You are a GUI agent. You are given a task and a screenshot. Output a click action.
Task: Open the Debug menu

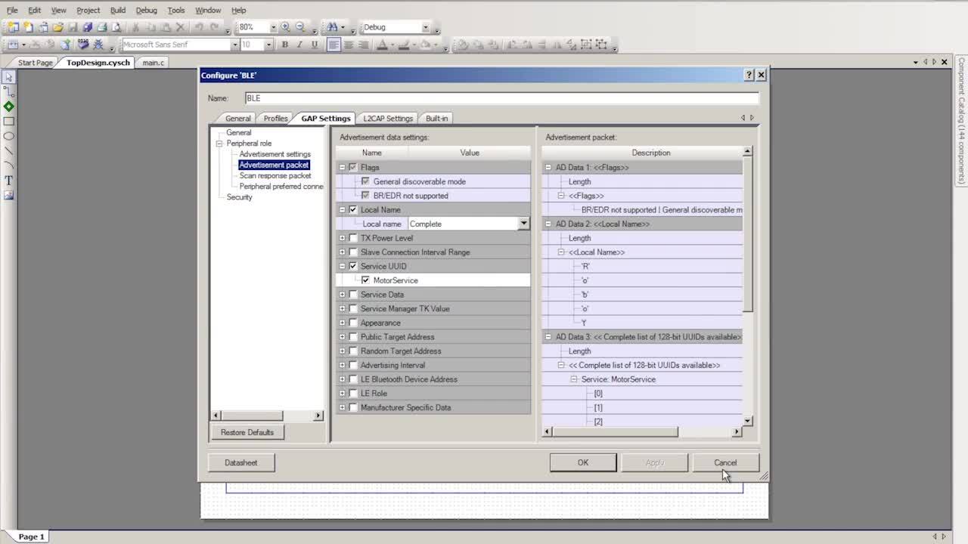[146, 10]
